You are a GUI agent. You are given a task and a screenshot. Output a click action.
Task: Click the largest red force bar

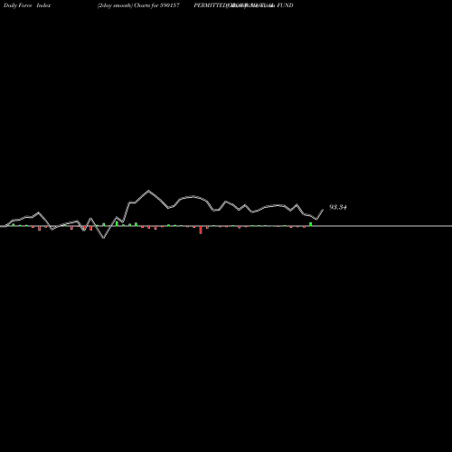(201, 230)
